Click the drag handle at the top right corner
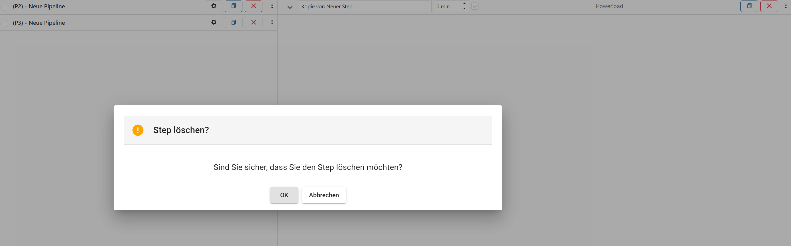The width and height of the screenshot is (791, 246). (787, 6)
